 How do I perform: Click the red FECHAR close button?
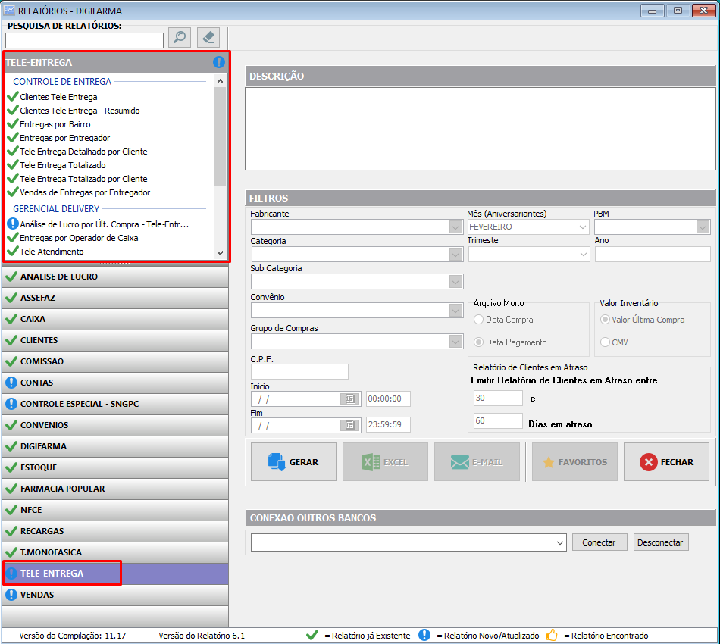tap(668, 462)
